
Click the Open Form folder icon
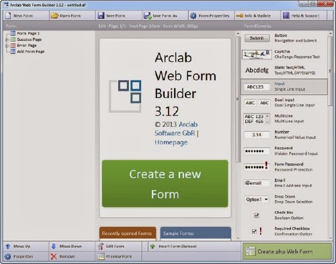[x=54, y=15]
